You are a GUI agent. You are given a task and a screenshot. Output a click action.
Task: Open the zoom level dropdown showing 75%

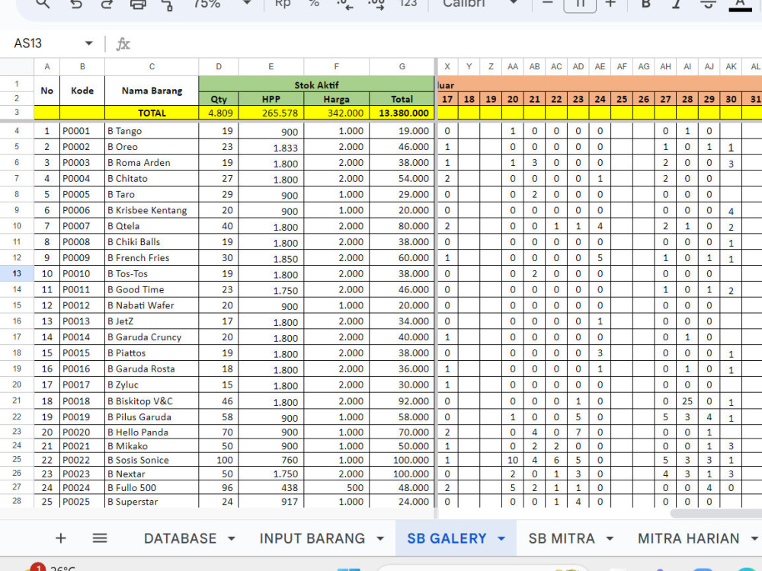point(222,4)
